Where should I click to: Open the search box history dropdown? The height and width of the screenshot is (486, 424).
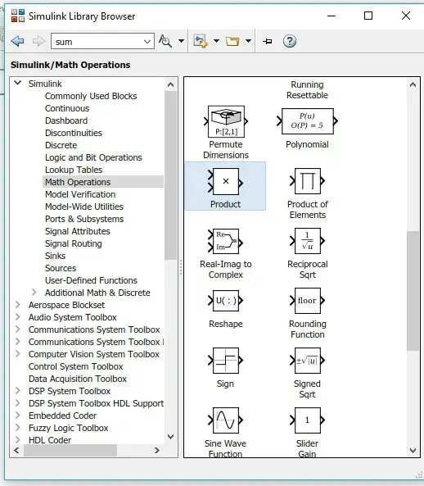(147, 42)
